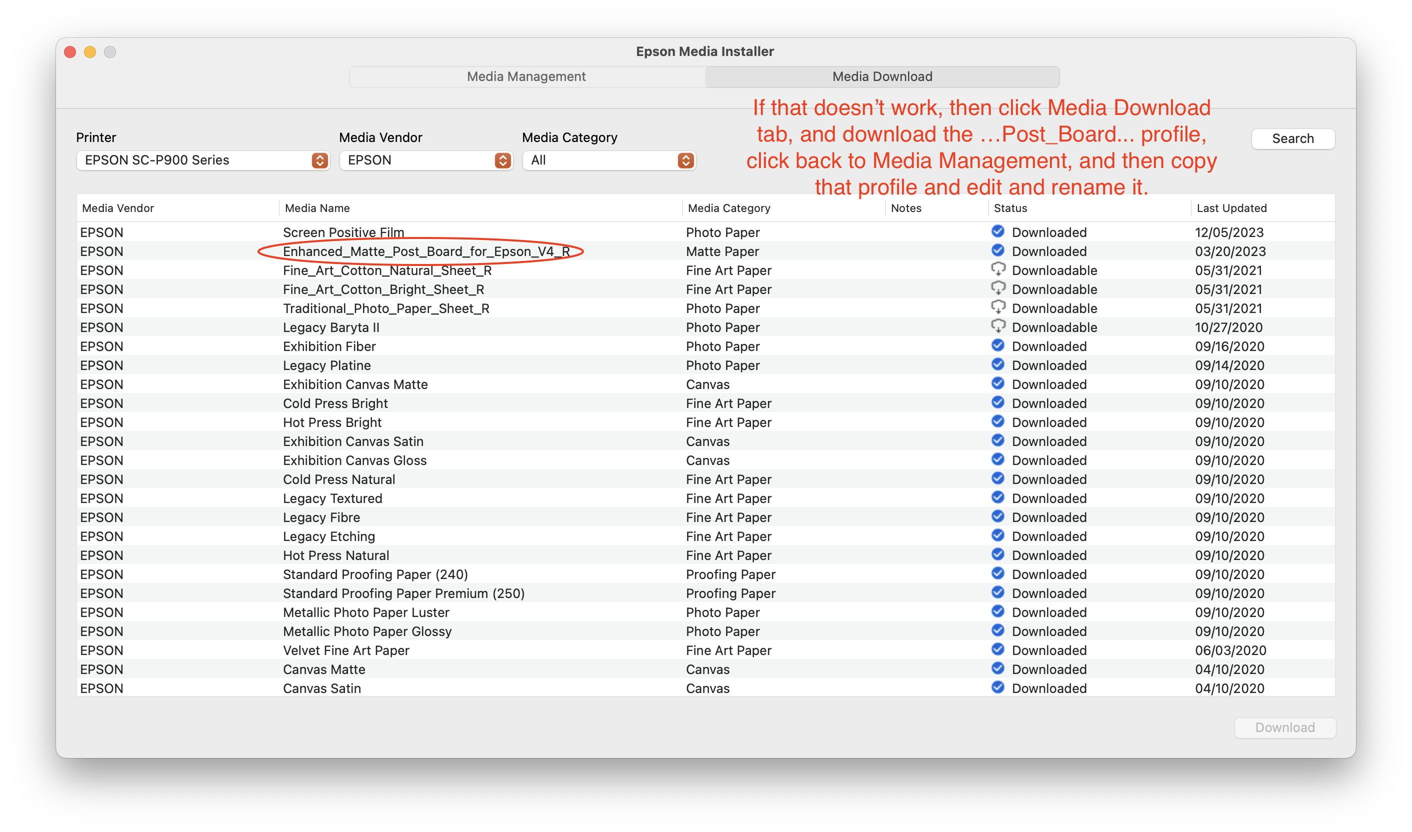Click the downloaded checkmark for Standard Proofing Paper (240)

coord(998,573)
